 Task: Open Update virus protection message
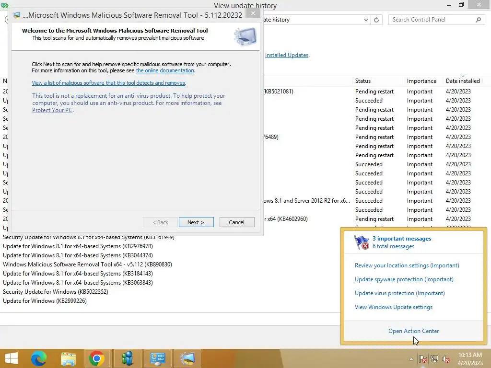coord(399,293)
